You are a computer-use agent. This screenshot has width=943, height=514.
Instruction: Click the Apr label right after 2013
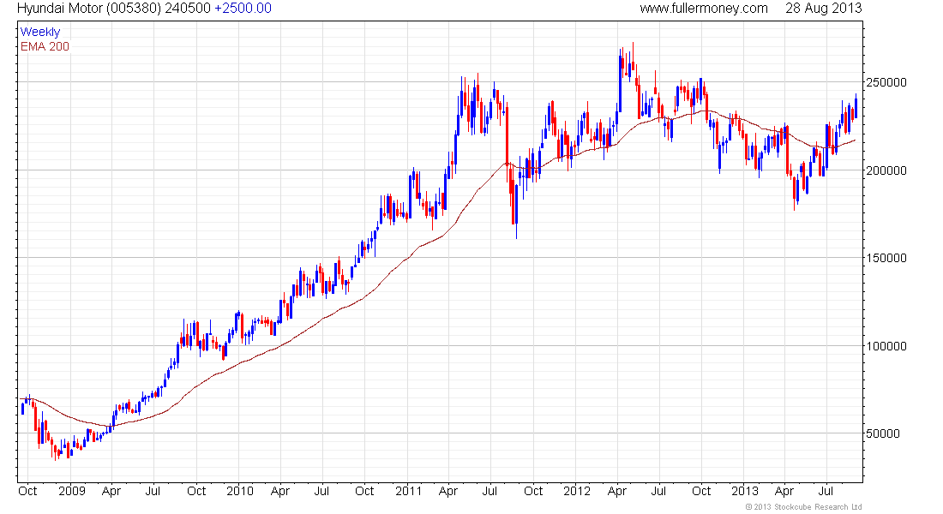click(784, 491)
